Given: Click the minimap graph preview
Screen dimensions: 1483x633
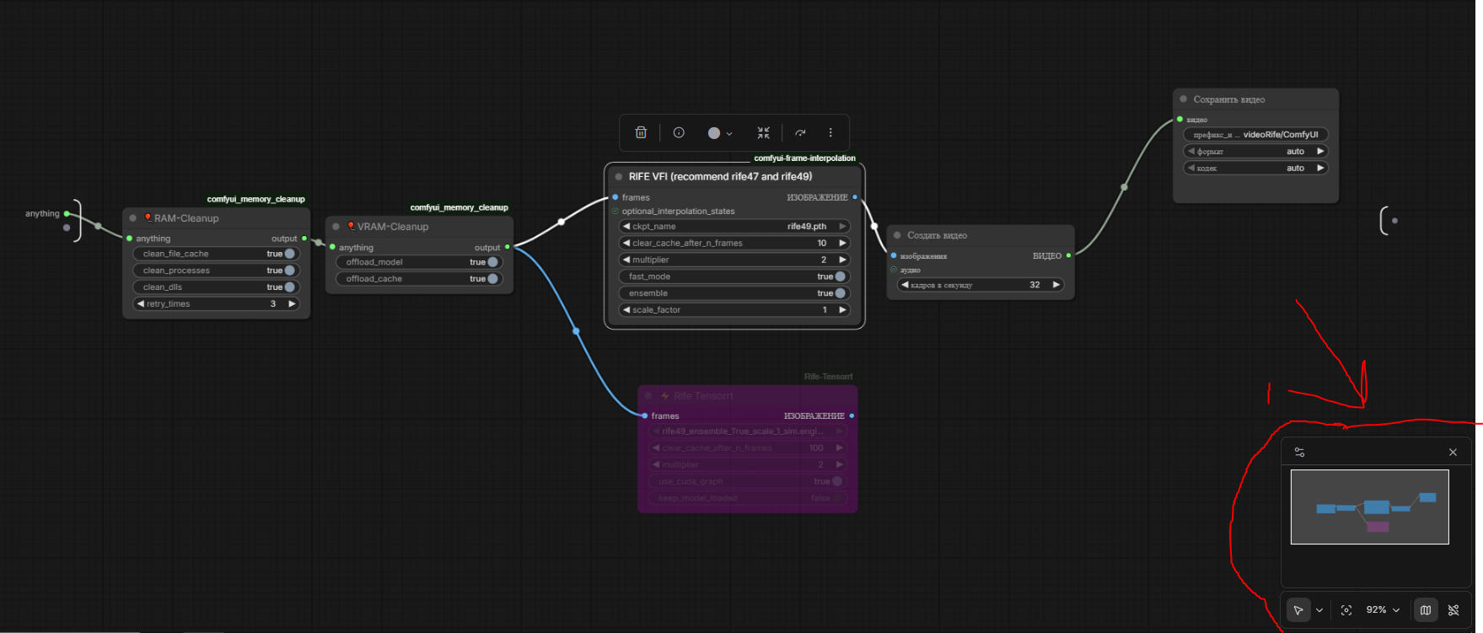Looking at the screenshot, I should tap(1369, 507).
